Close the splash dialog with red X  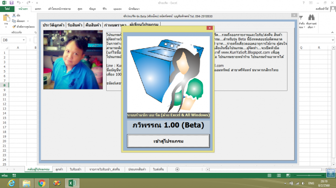pyautogui.click(x=210, y=28)
